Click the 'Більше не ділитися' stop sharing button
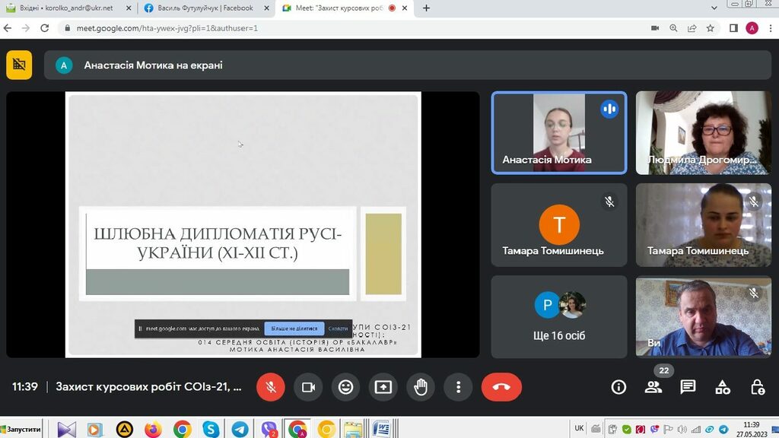The height and width of the screenshot is (438, 779). click(294, 328)
